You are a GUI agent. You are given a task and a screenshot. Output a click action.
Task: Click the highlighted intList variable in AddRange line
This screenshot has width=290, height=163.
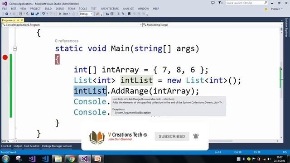pyautogui.click(x=90, y=91)
